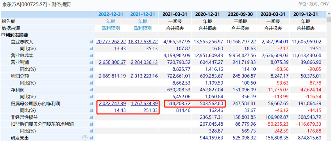Open chart icon for 非经常性损益 row
331x141 pixels.
91,117
